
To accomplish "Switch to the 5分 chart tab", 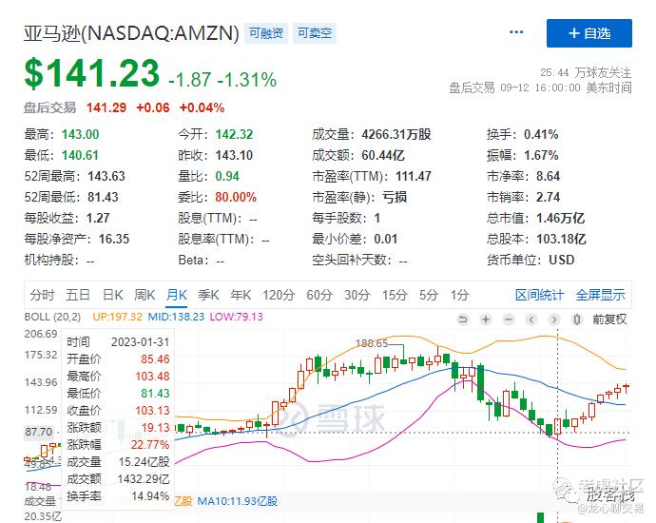I will 429,295.
